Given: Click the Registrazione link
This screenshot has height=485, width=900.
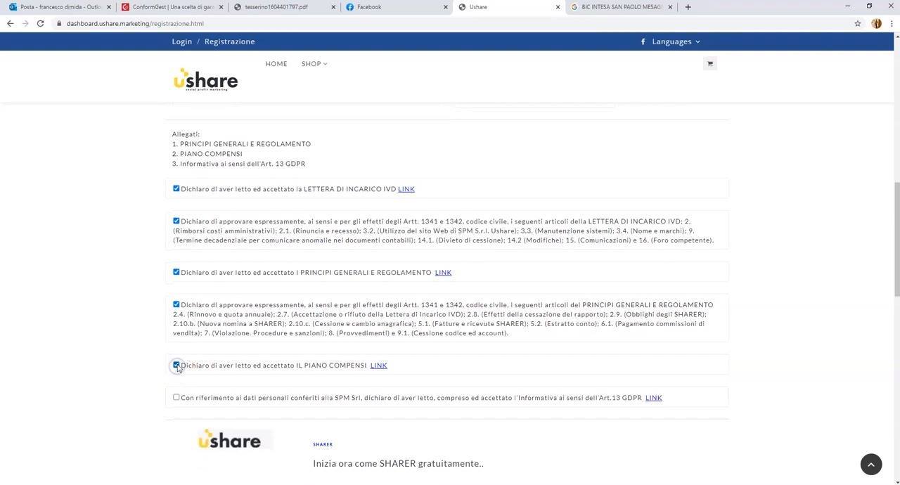Looking at the screenshot, I should pyautogui.click(x=230, y=41).
